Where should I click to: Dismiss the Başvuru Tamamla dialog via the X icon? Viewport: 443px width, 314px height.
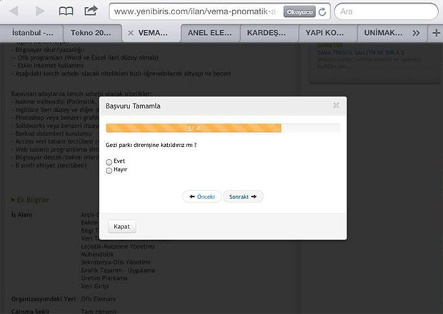tap(336, 106)
